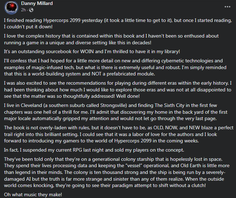Viewport: 236px width, 198px height.
Task: Open the post options three-dot menu
Action: (x=227, y=7)
